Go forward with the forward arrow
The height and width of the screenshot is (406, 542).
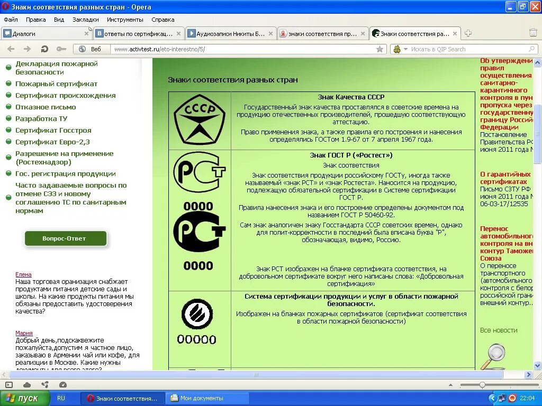click(x=27, y=49)
